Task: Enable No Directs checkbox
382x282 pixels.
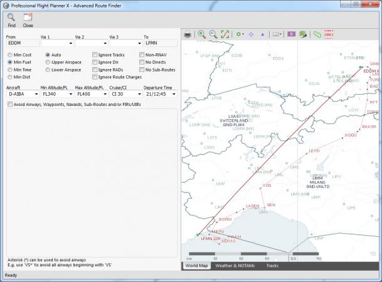Action: coord(142,62)
